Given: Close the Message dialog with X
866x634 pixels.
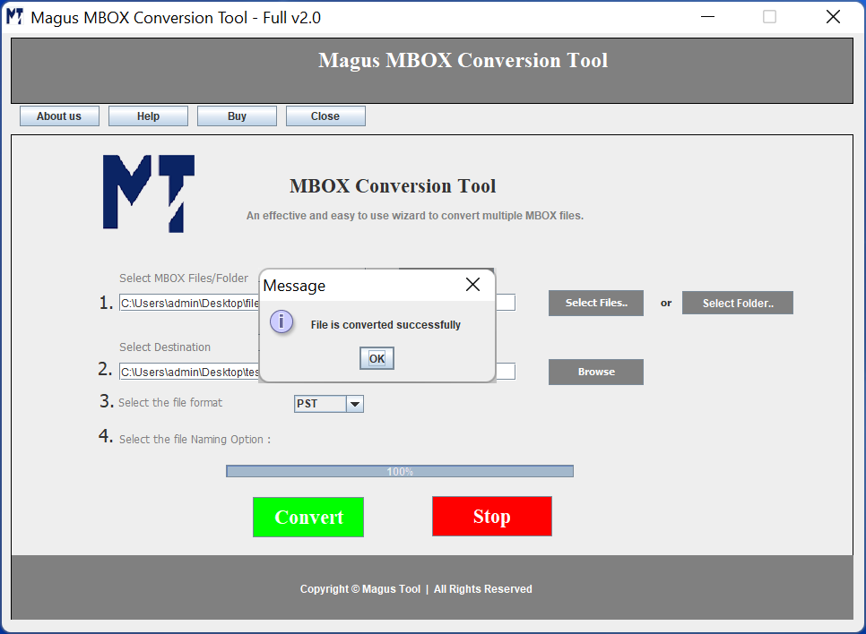Looking at the screenshot, I should pos(472,285).
